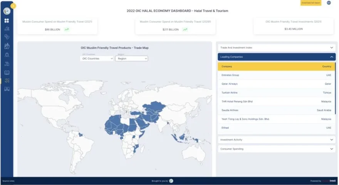Click Qatar country cell
The width and height of the screenshot is (339, 185).
click(328, 84)
